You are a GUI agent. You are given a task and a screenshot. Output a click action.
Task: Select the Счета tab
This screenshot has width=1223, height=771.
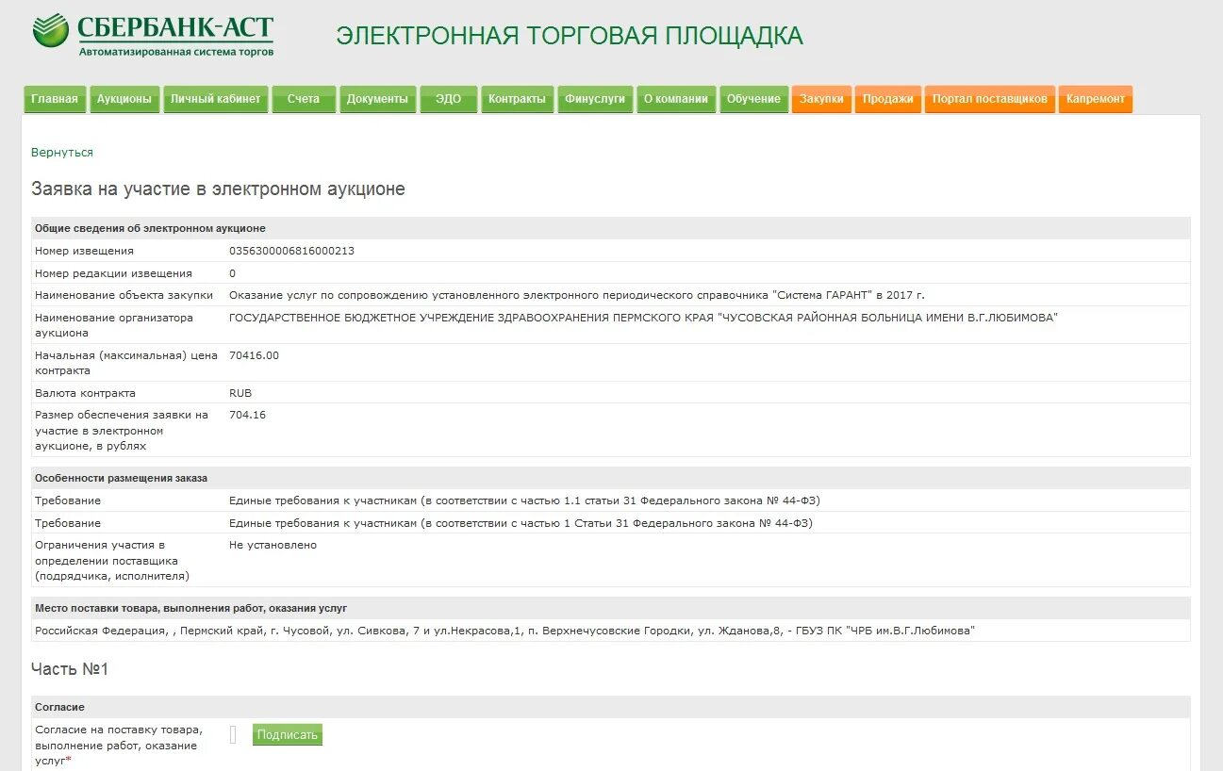point(304,99)
